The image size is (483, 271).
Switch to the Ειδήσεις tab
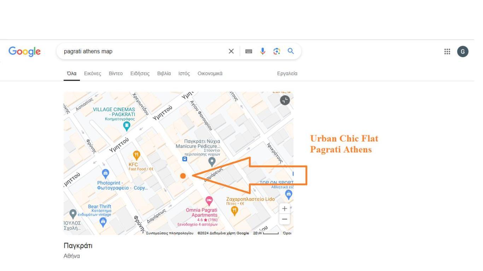point(140,73)
